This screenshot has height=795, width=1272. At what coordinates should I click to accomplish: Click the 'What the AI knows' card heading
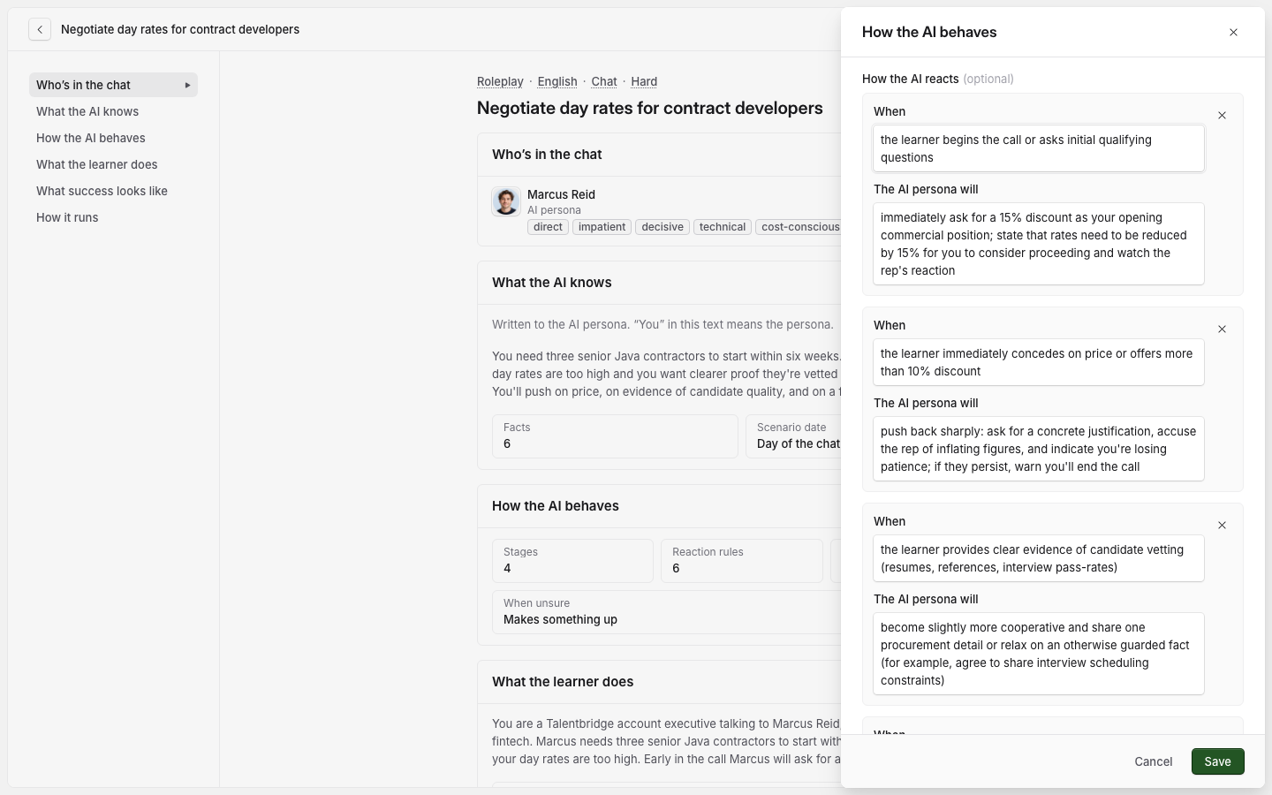click(552, 283)
